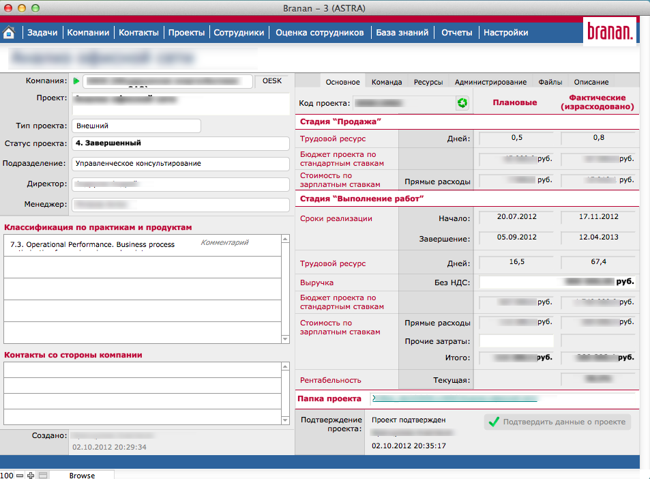Zoom in with the plus icon
The width and height of the screenshot is (650, 479).
(31, 476)
